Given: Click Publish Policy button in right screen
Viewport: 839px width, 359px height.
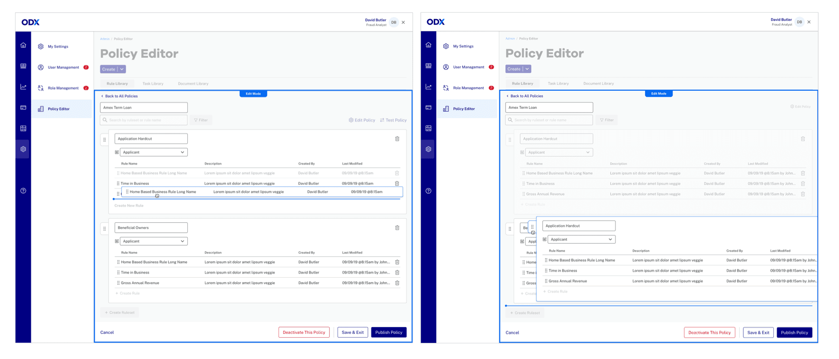Looking at the screenshot, I should [794, 332].
